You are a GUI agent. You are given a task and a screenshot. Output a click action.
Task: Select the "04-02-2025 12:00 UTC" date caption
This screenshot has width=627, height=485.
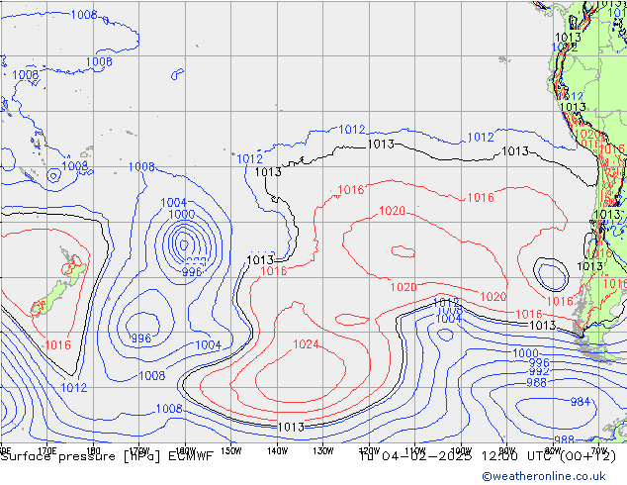(x=467, y=455)
